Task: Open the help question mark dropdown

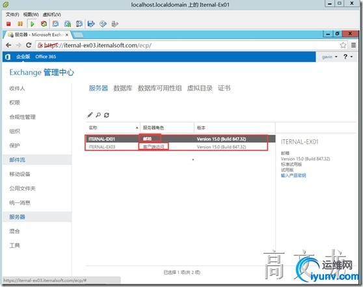Action: [348, 57]
